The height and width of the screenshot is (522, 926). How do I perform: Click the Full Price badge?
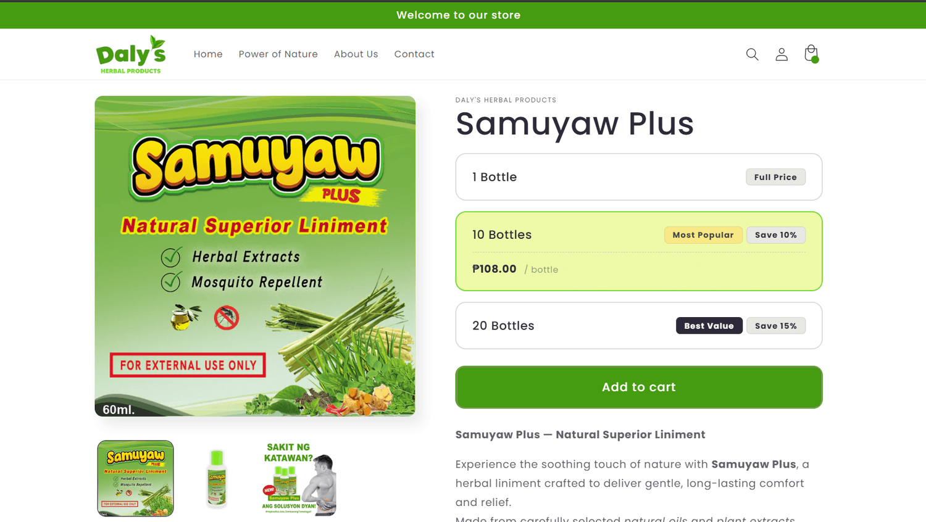pos(775,177)
